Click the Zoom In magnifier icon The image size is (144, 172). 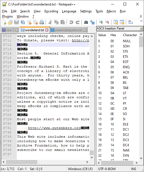tap(101, 22)
